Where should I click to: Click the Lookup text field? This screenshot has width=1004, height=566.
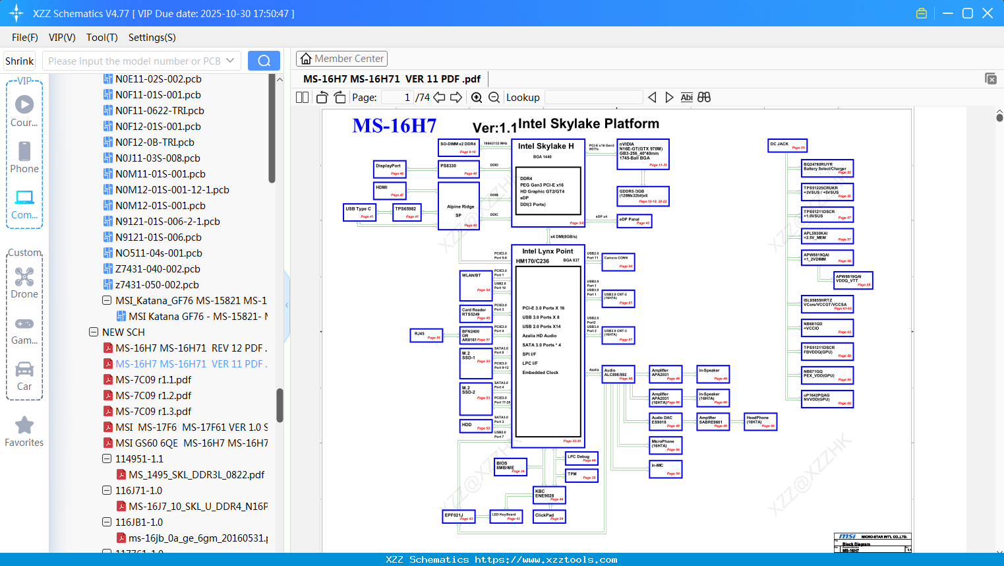pyautogui.click(x=594, y=98)
